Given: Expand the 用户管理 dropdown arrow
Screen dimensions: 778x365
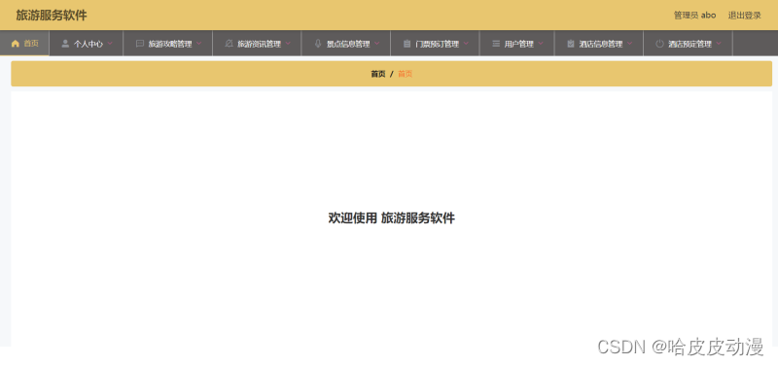Looking at the screenshot, I should [541, 44].
